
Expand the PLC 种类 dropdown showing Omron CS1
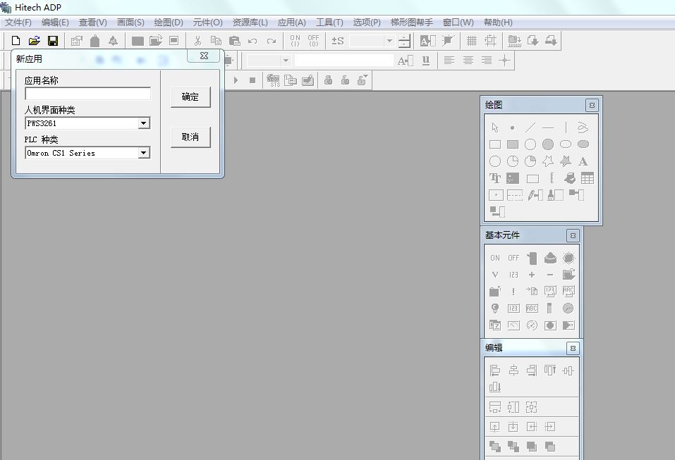[143, 153]
